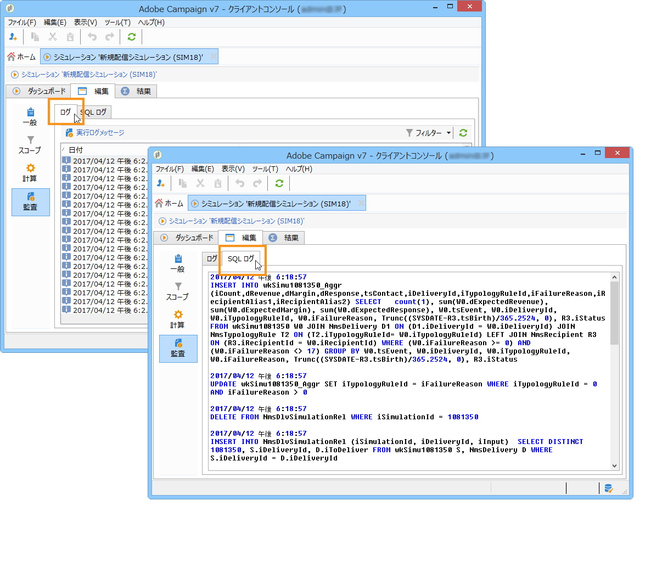The image size is (651, 562).
Task: Click the new-user icon in back window toolbar
Action: [x=13, y=37]
